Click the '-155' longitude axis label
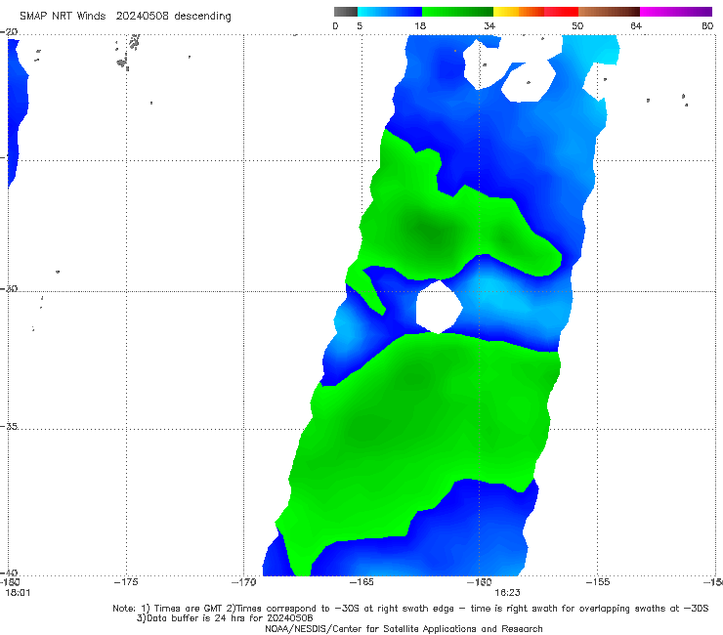The height and width of the screenshot is (635, 723). (x=598, y=582)
